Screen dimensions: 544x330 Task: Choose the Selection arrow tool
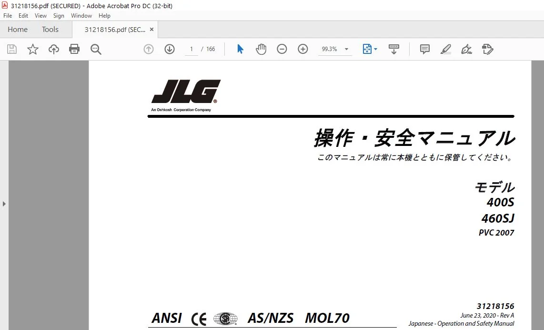(240, 49)
